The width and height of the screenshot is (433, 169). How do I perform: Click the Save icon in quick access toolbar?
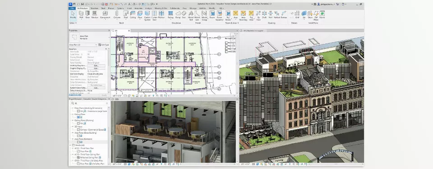(x=82, y=4)
